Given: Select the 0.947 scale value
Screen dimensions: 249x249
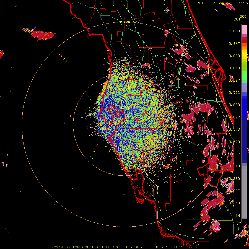Looking at the screenshot, I should point(234,43).
